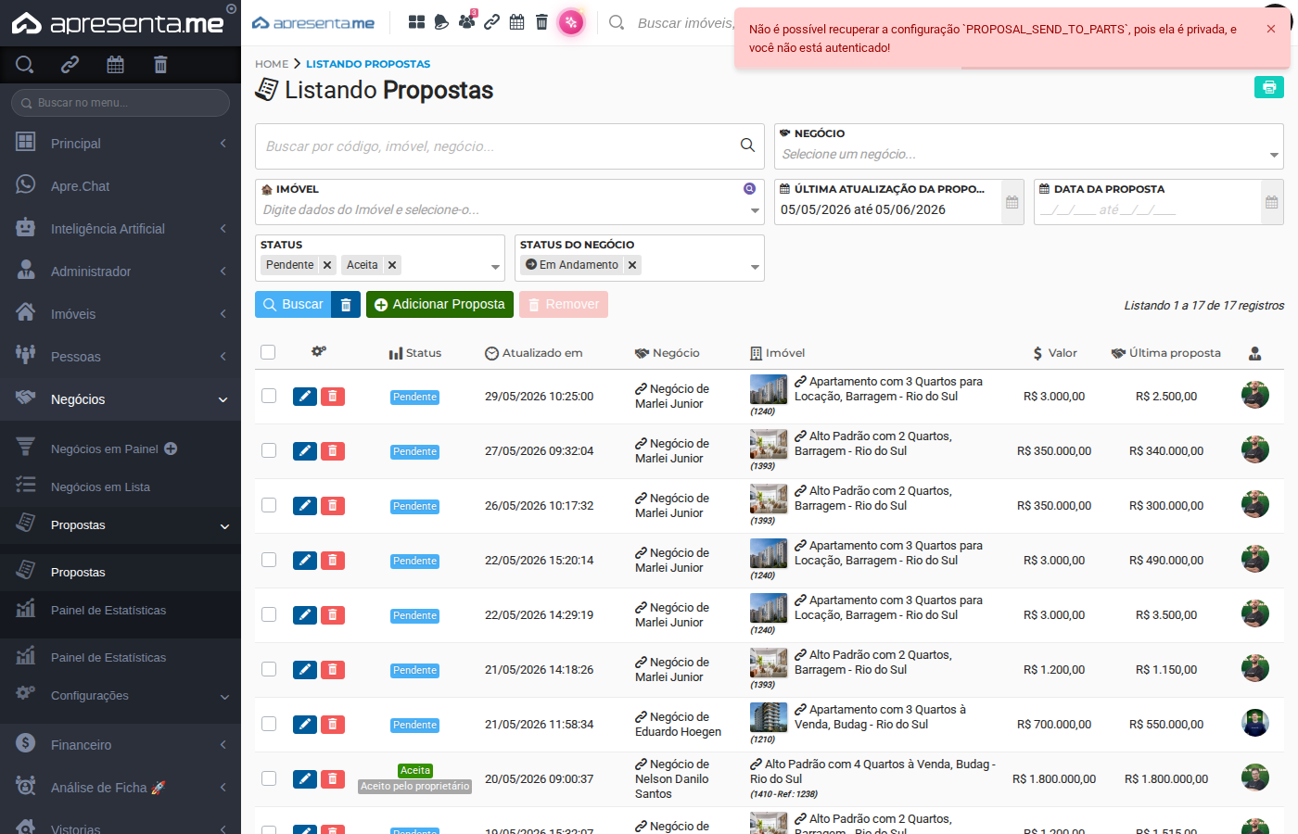Click the advanced property search icon in Imóvel field
This screenshot has width=1298, height=834.
[x=750, y=189]
